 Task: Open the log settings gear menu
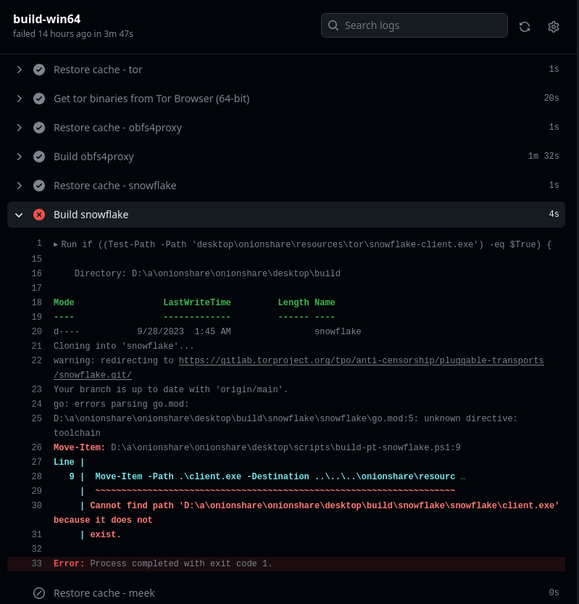[554, 26]
